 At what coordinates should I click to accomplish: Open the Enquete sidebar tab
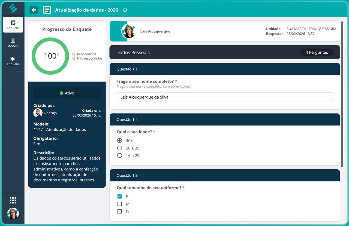(x=13, y=25)
